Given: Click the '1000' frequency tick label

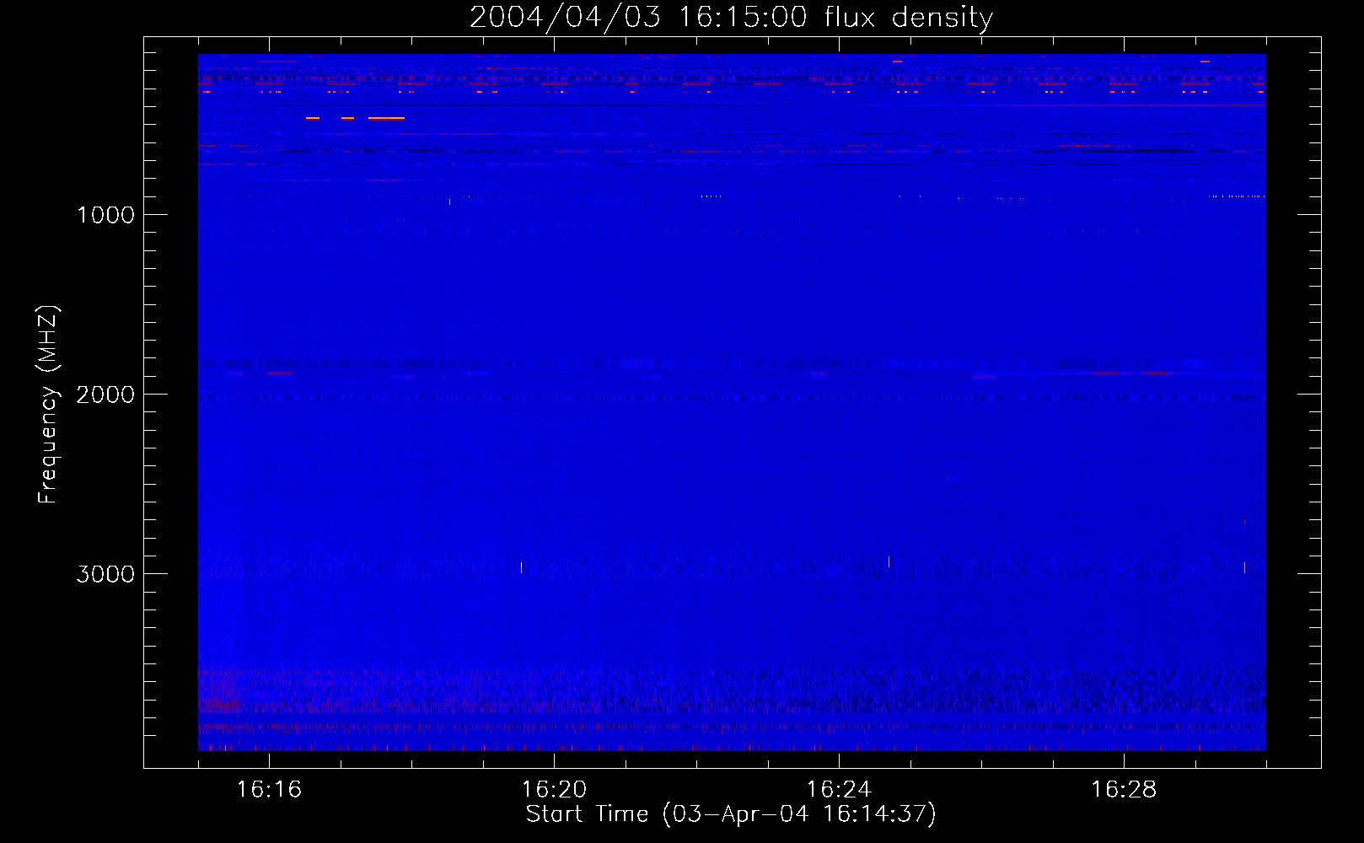Looking at the screenshot, I should click(106, 215).
